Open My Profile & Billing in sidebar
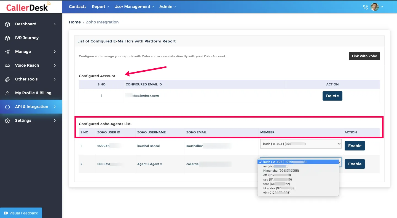 (31, 93)
